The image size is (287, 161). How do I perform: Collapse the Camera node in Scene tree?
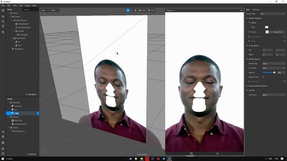(x=10, y=17)
